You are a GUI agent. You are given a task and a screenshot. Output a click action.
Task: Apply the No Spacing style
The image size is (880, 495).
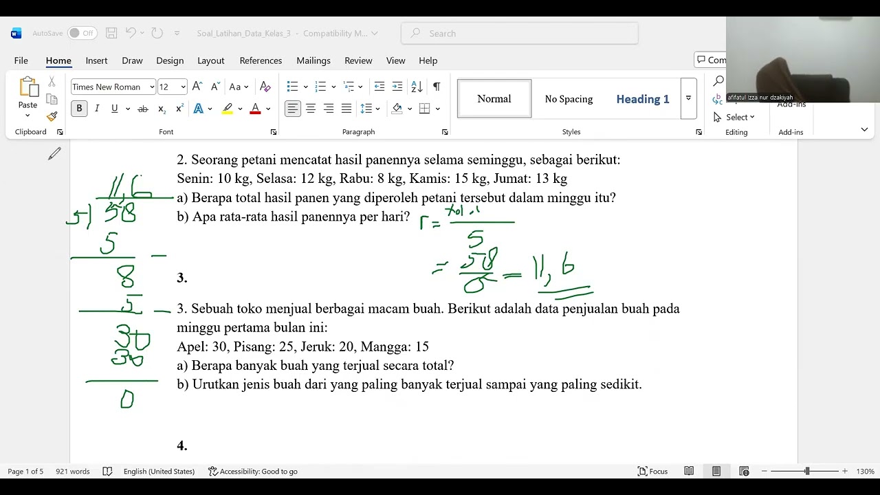569,98
